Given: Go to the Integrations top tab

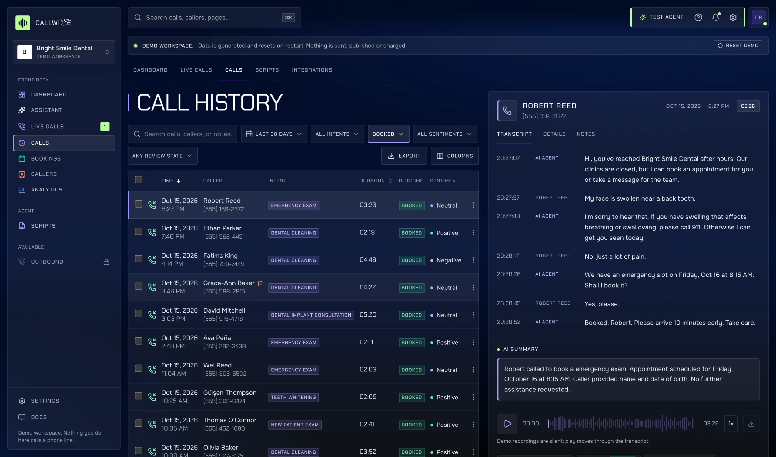Looking at the screenshot, I should [x=312, y=70].
